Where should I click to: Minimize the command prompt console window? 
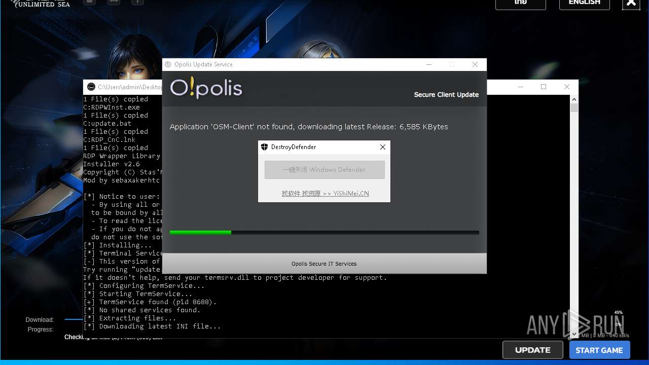pos(520,87)
